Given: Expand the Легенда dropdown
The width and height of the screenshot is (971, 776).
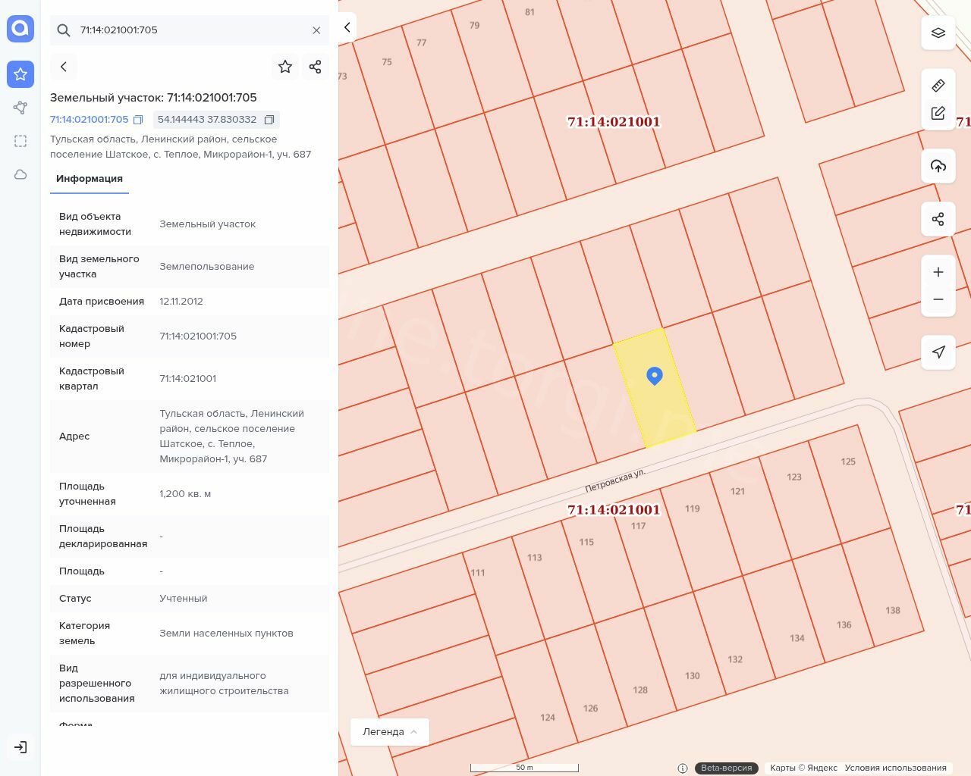Looking at the screenshot, I should pyautogui.click(x=389, y=731).
